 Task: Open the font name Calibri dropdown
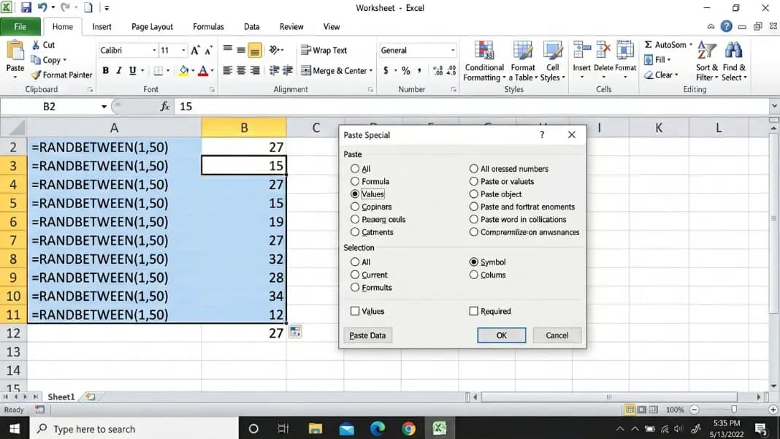[x=154, y=50]
